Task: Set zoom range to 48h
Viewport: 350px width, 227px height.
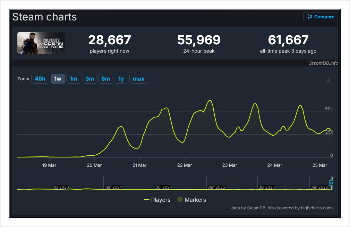Action: (40, 79)
